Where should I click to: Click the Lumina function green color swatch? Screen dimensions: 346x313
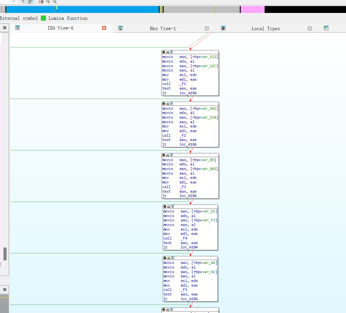(x=43, y=18)
